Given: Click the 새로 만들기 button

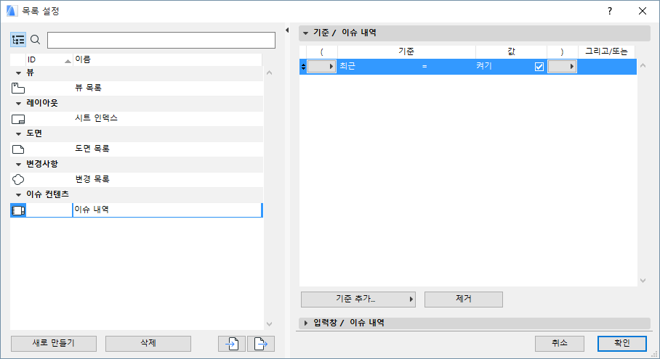Looking at the screenshot, I should click(54, 344).
